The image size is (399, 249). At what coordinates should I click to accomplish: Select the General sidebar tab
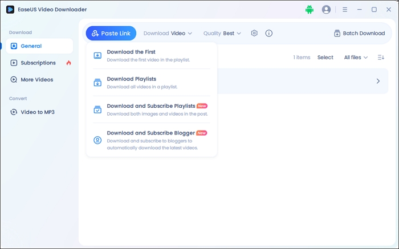coord(39,46)
